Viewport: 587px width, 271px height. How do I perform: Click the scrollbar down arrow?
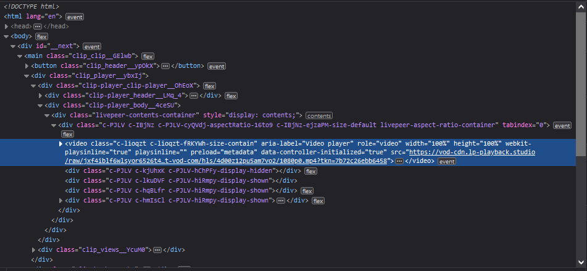point(582,262)
